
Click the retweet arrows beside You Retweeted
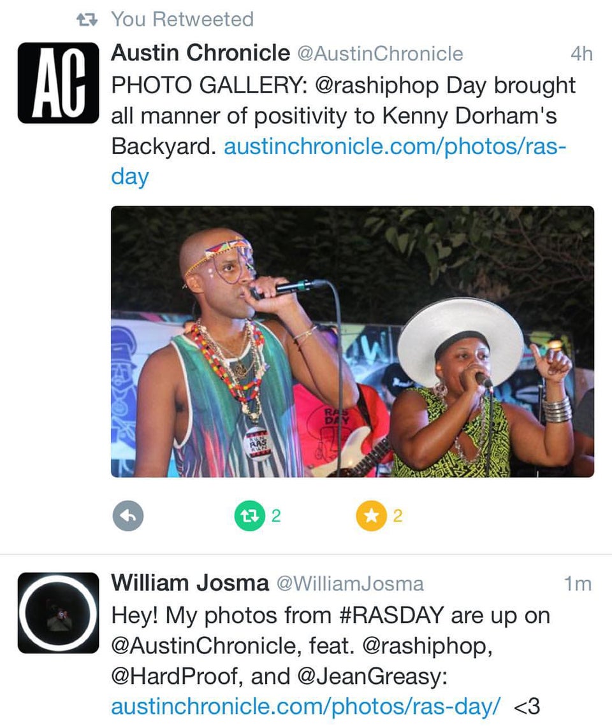coord(86,20)
